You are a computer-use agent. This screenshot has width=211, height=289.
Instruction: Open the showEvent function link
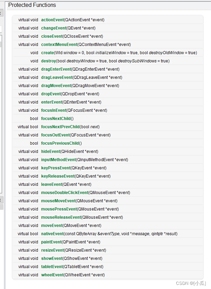[52, 258]
